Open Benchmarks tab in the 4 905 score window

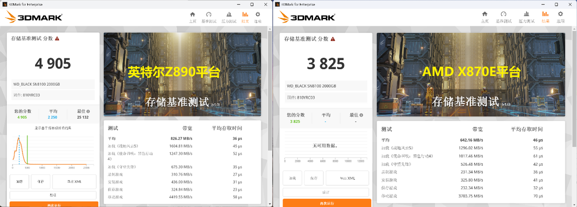[x=209, y=17]
